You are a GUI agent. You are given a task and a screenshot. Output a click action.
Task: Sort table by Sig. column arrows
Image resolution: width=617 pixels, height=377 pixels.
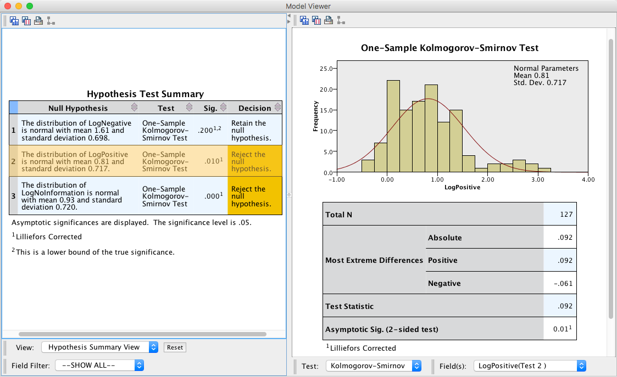(x=224, y=108)
